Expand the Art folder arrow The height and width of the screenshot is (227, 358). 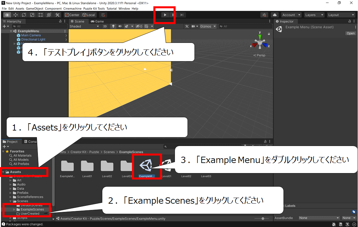coord(10,180)
